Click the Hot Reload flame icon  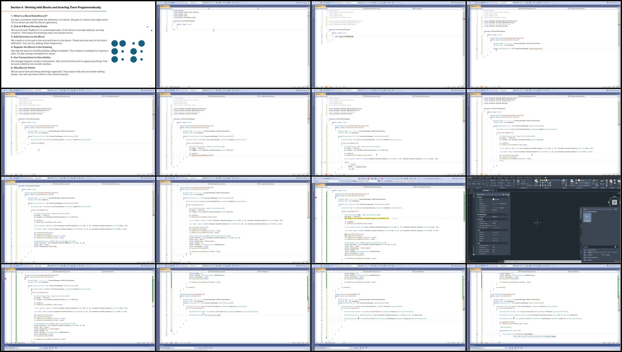click(x=368, y=178)
